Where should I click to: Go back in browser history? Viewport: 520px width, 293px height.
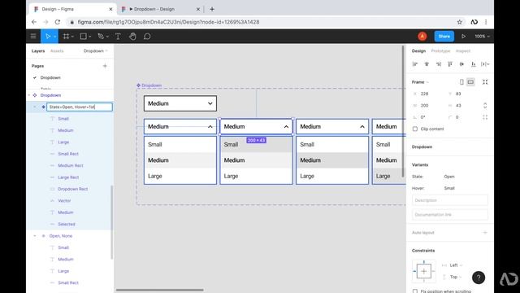click(x=34, y=22)
